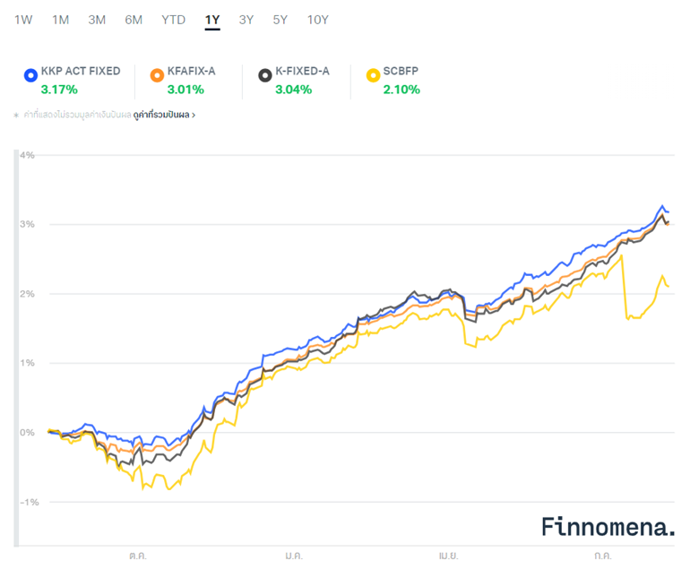Click the KKP ACT FIXED fund name

point(81,72)
